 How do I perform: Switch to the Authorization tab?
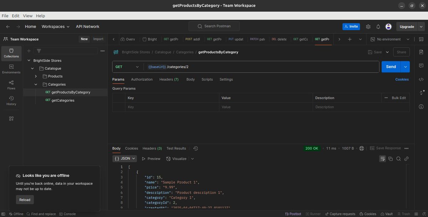coord(142,80)
